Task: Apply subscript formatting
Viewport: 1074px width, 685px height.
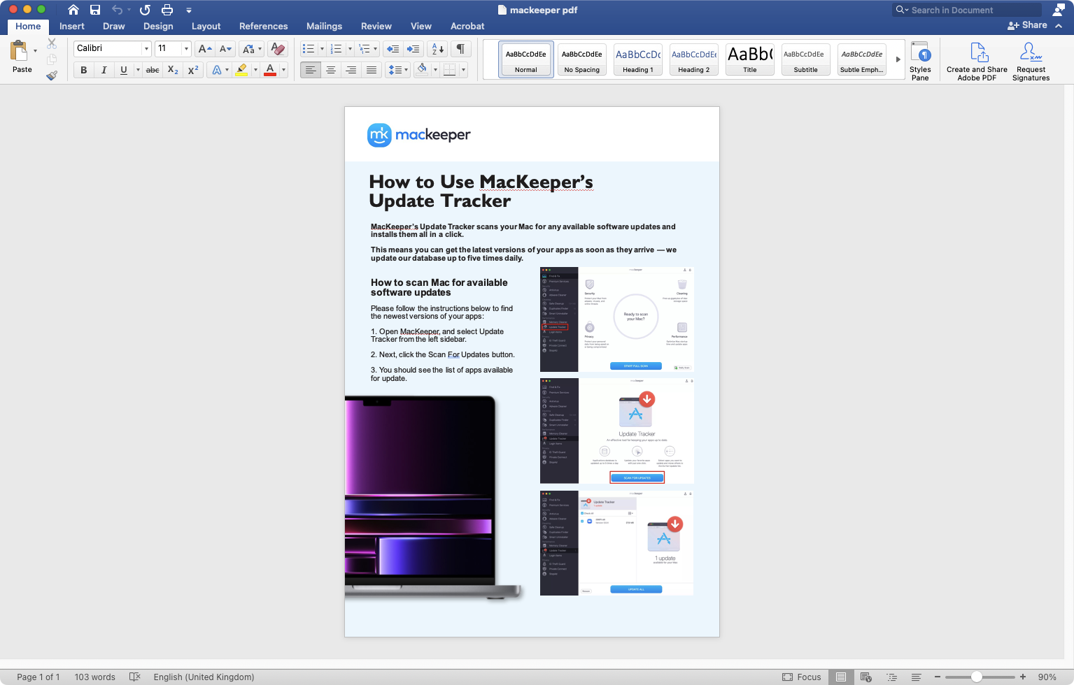Action: point(173,70)
